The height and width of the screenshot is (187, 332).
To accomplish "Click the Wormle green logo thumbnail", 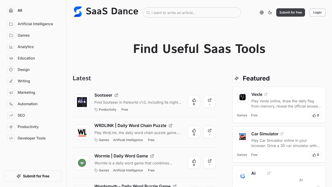I will (x=82, y=163).
